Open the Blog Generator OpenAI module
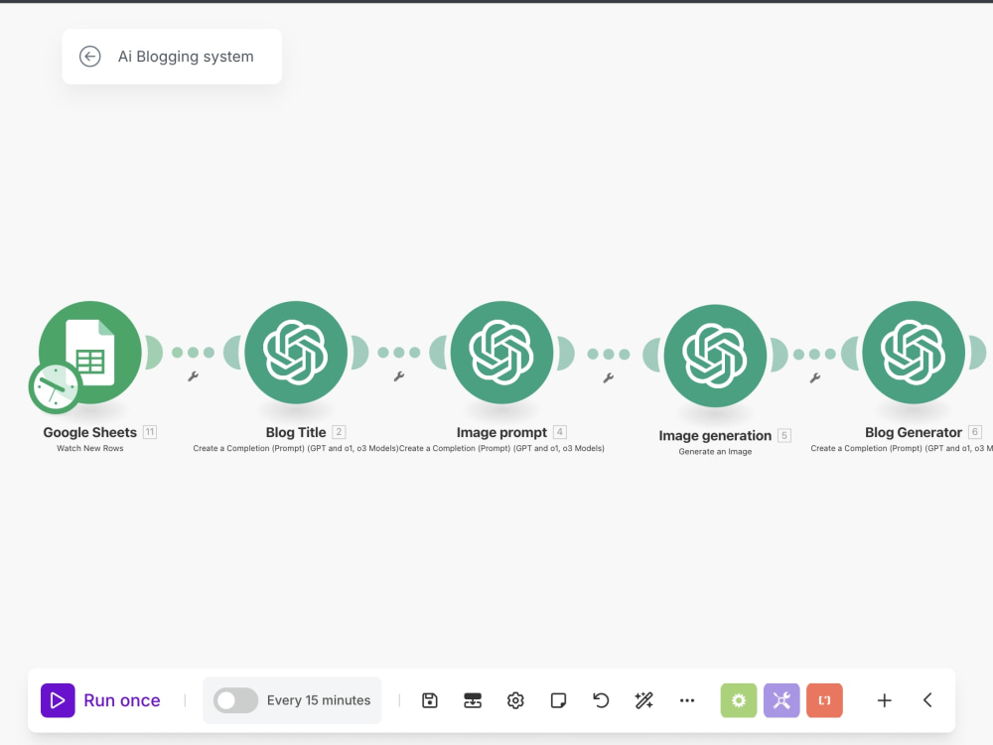The image size is (993, 745). coord(914,353)
